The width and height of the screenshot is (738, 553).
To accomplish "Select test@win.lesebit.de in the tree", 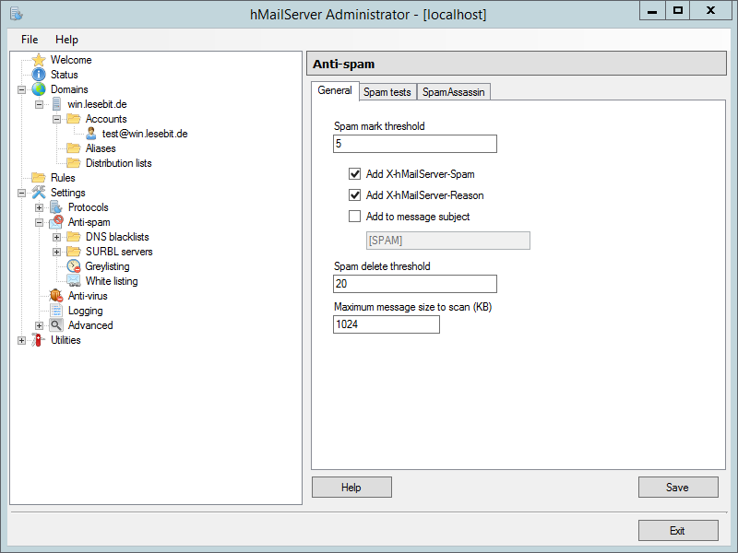I will [x=145, y=134].
